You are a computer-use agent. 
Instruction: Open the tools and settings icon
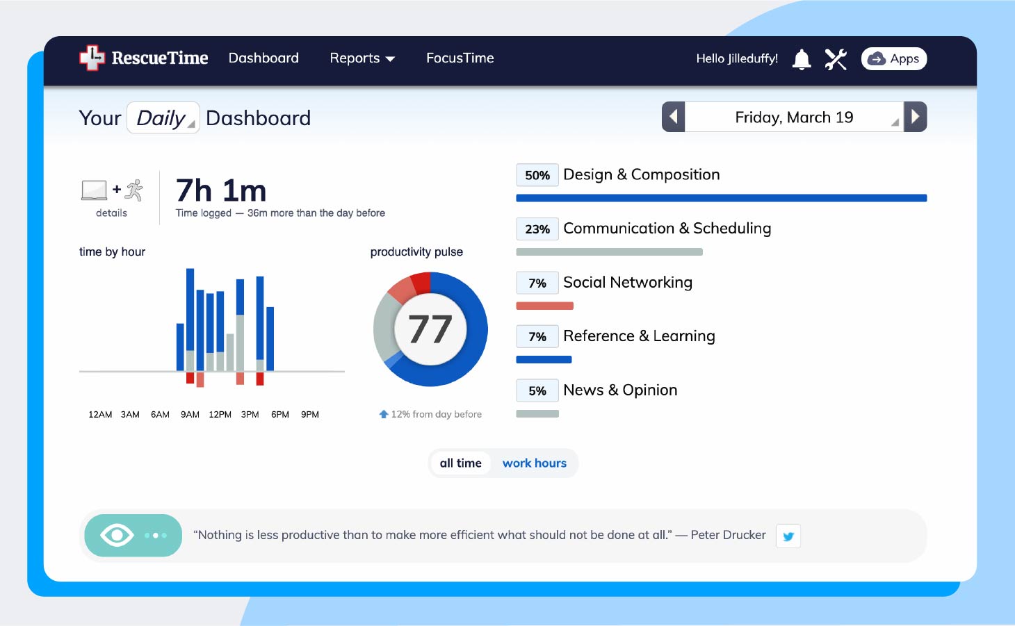pos(836,59)
